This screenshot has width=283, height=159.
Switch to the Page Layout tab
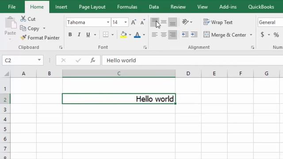92,7
